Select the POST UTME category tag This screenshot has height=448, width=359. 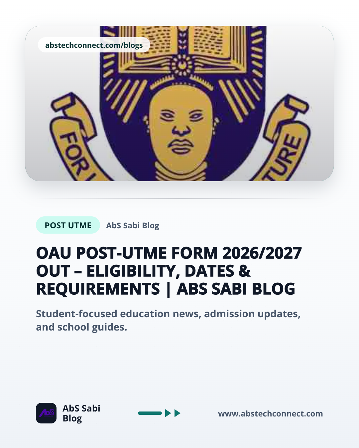click(x=68, y=225)
